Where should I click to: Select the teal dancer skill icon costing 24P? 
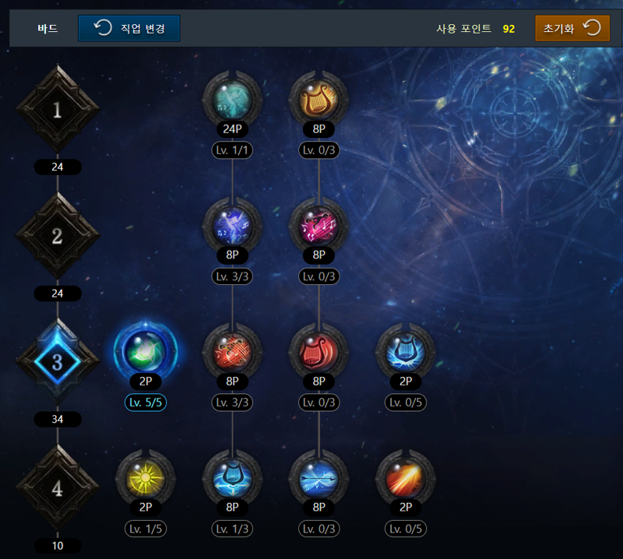tap(232, 100)
